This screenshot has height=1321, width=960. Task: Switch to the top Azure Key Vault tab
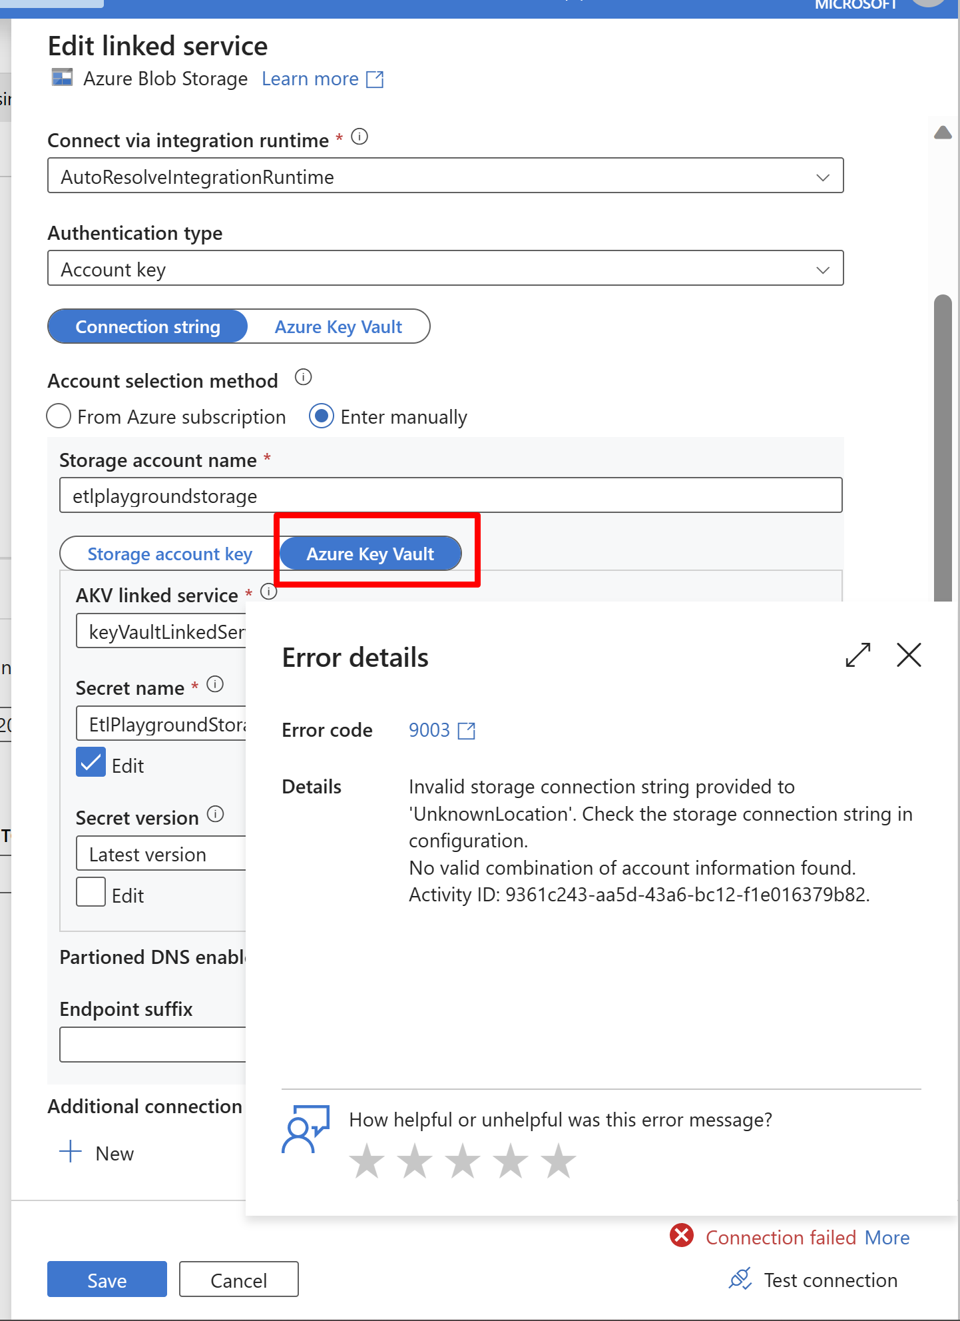338,326
